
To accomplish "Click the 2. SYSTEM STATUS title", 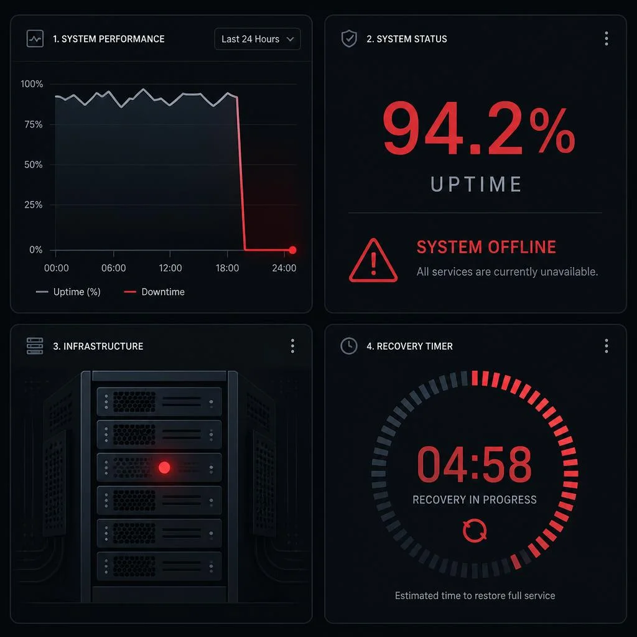I will click(407, 39).
